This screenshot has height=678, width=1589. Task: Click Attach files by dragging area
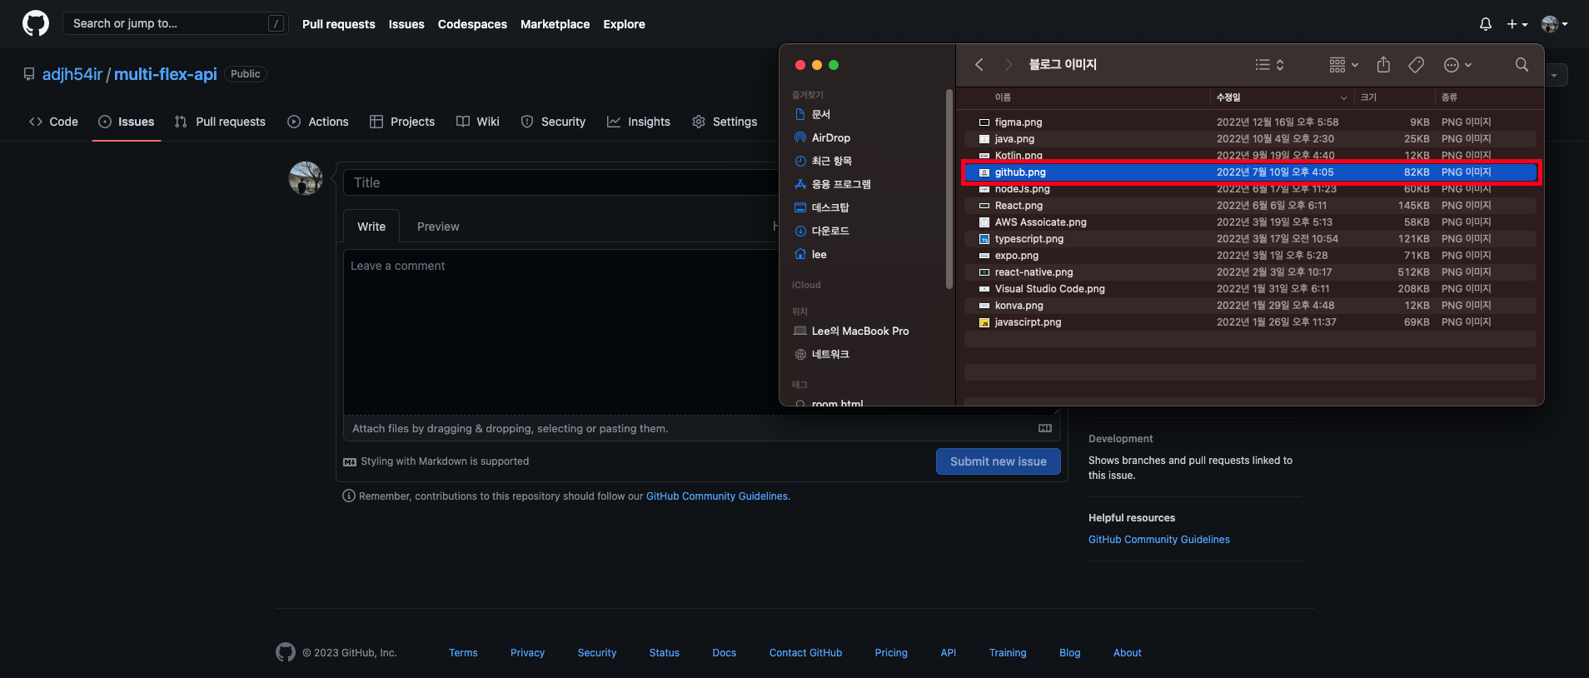701,429
